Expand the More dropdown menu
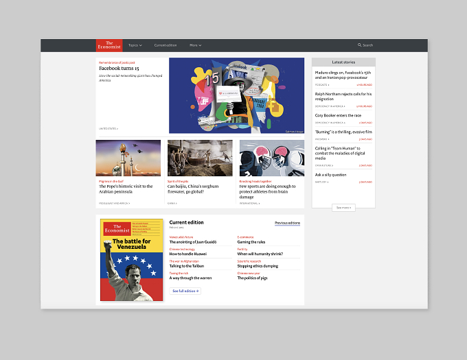This screenshot has width=467, height=360. (x=195, y=45)
